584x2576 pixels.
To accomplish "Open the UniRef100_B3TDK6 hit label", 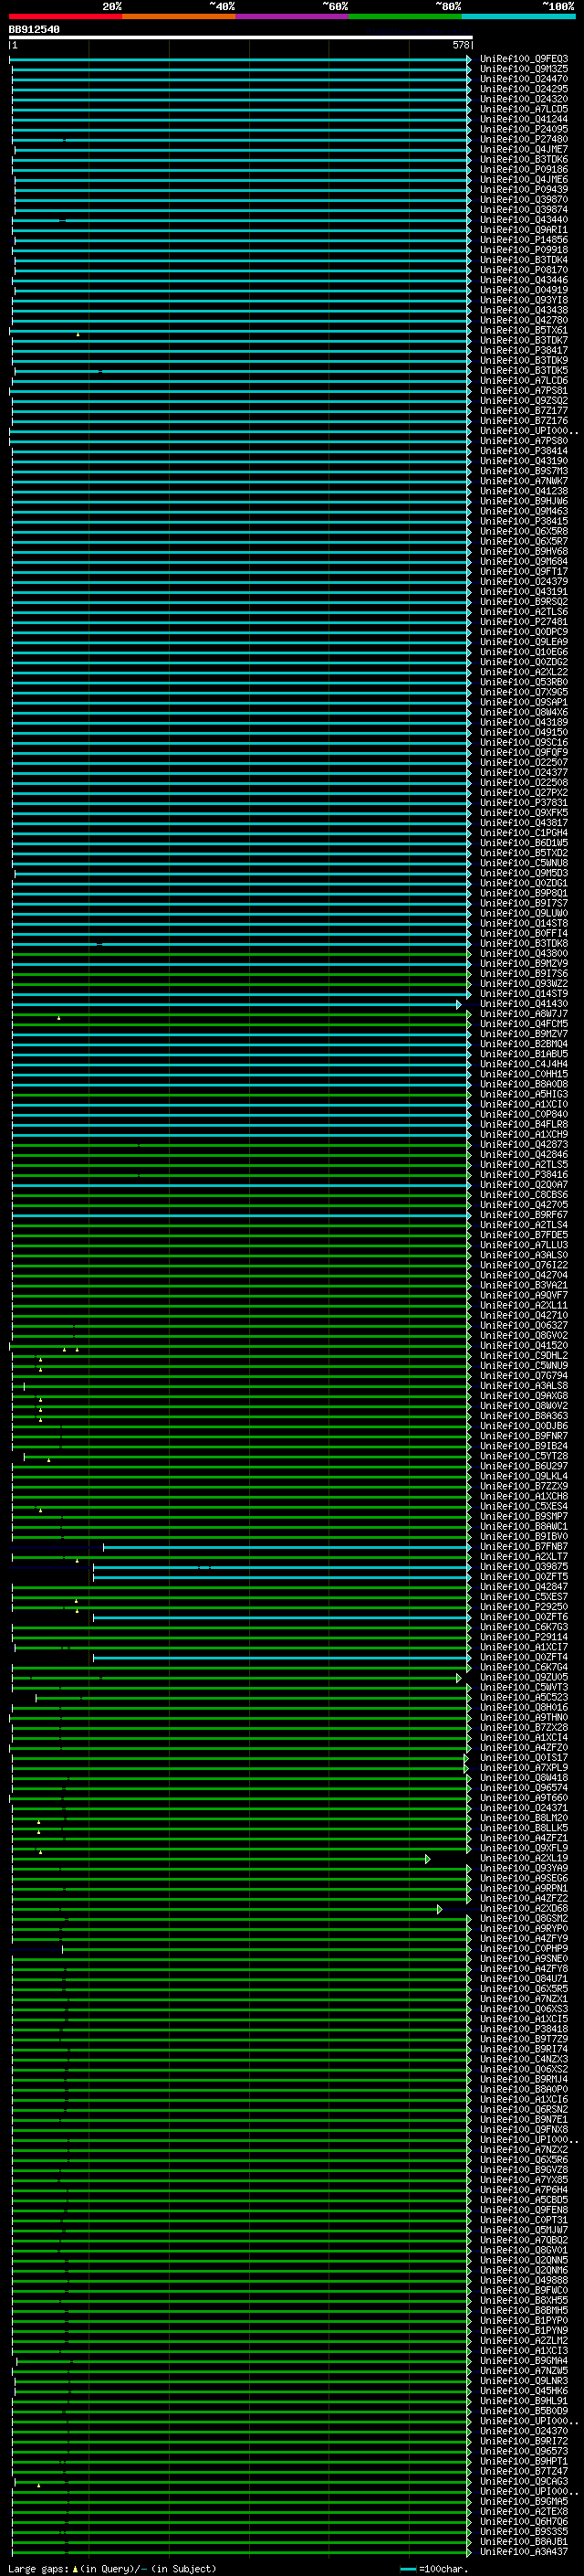I will click(x=523, y=160).
